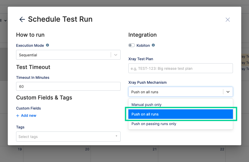Image resolution: width=249 pixels, height=162 pixels.
Task: Click the info icon next to Kobiton
Action: 153,45
